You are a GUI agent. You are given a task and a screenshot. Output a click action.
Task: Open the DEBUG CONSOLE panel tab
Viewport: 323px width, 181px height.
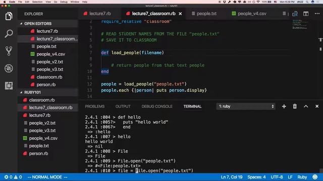click(157, 106)
